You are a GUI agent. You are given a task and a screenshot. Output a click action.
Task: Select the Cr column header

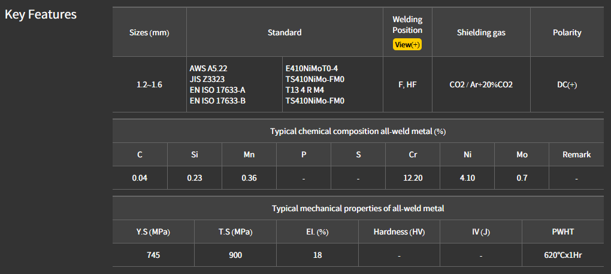pyautogui.click(x=413, y=154)
